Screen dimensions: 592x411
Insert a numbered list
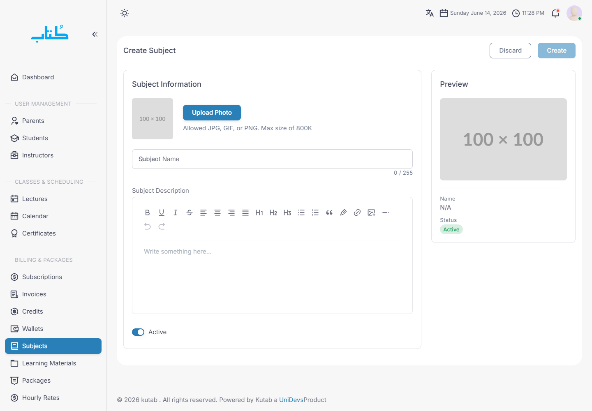tap(315, 212)
